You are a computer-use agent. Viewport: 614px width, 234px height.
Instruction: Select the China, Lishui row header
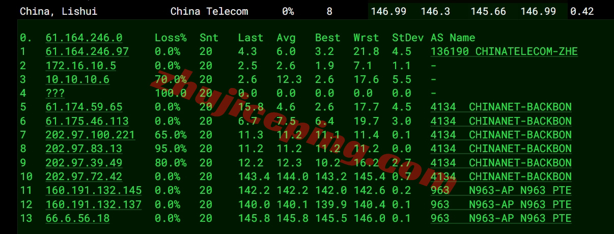pyautogui.click(x=58, y=11)
